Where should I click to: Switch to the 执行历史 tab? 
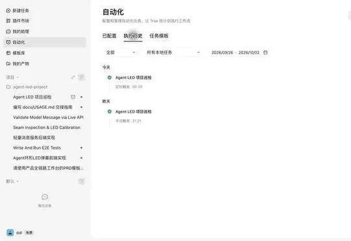coord(133,36)
